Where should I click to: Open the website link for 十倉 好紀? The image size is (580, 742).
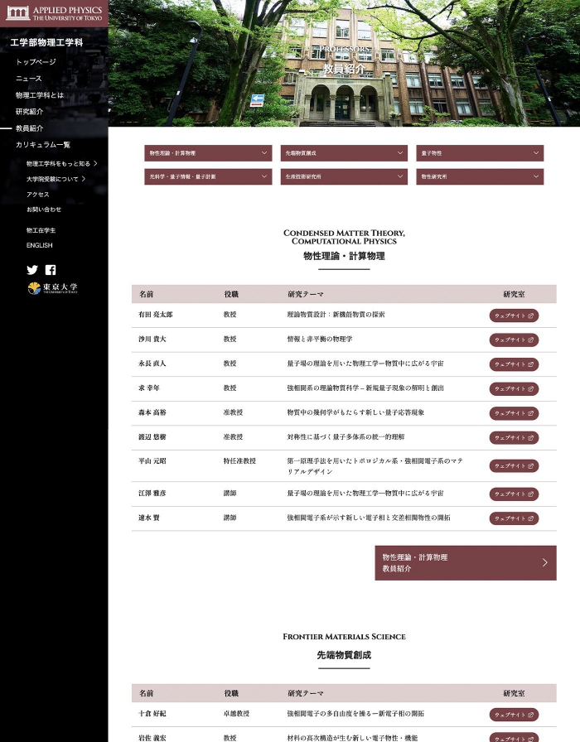(514, 715)
